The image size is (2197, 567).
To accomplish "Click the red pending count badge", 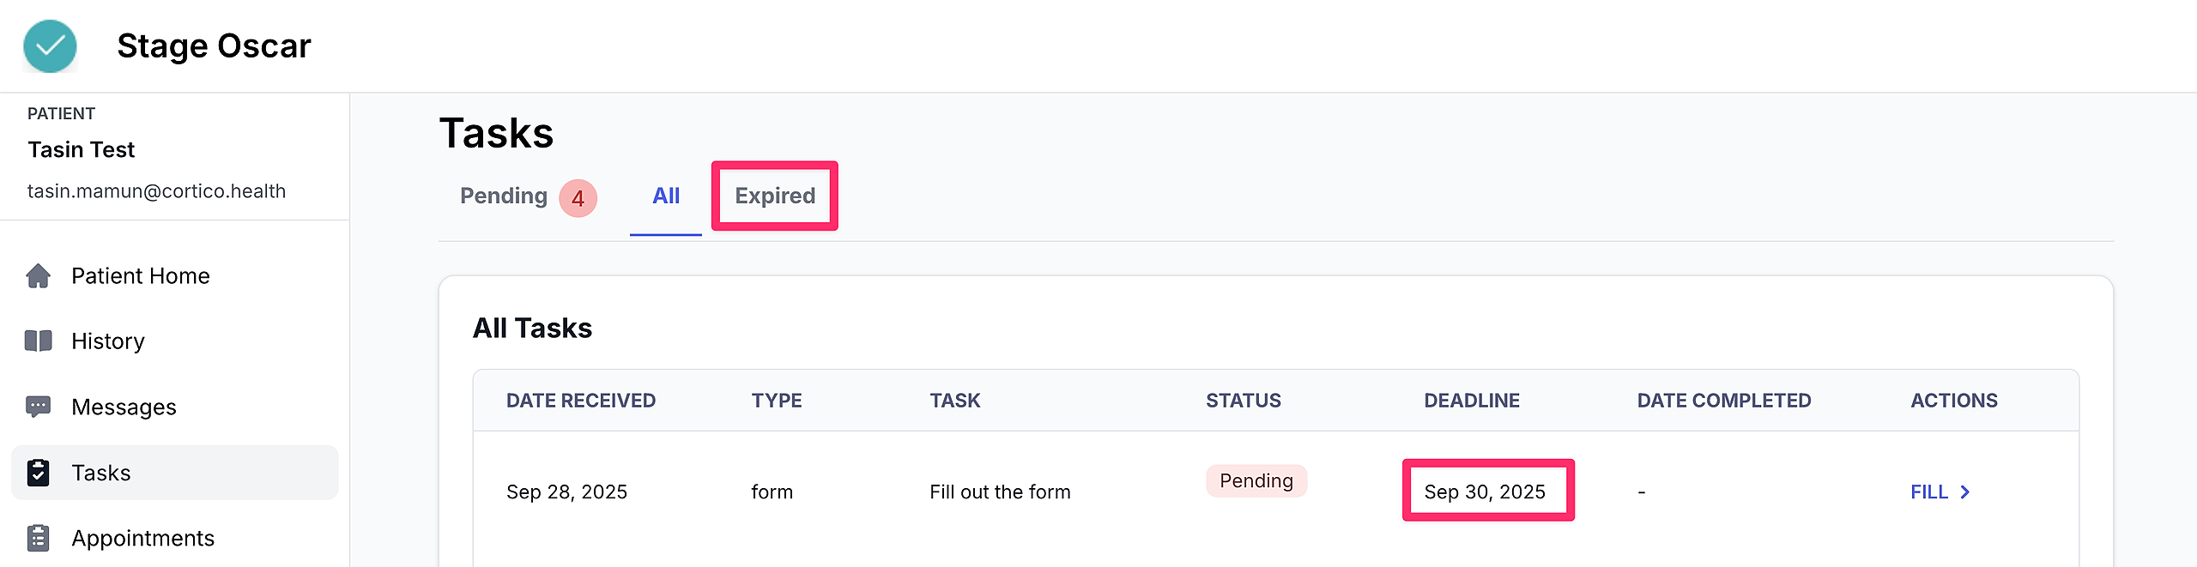I will coord(578,199).
